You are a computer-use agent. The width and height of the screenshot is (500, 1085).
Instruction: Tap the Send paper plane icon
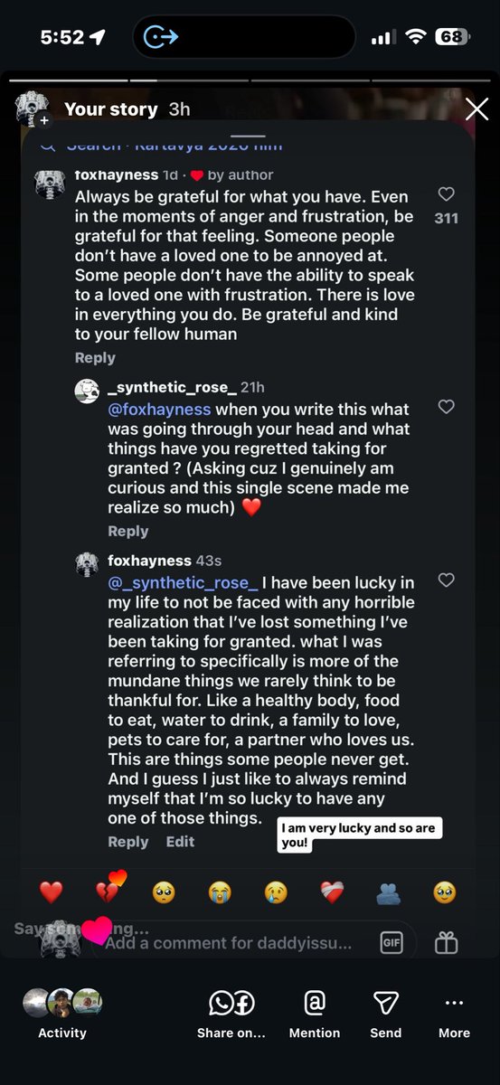[386, 1002]
